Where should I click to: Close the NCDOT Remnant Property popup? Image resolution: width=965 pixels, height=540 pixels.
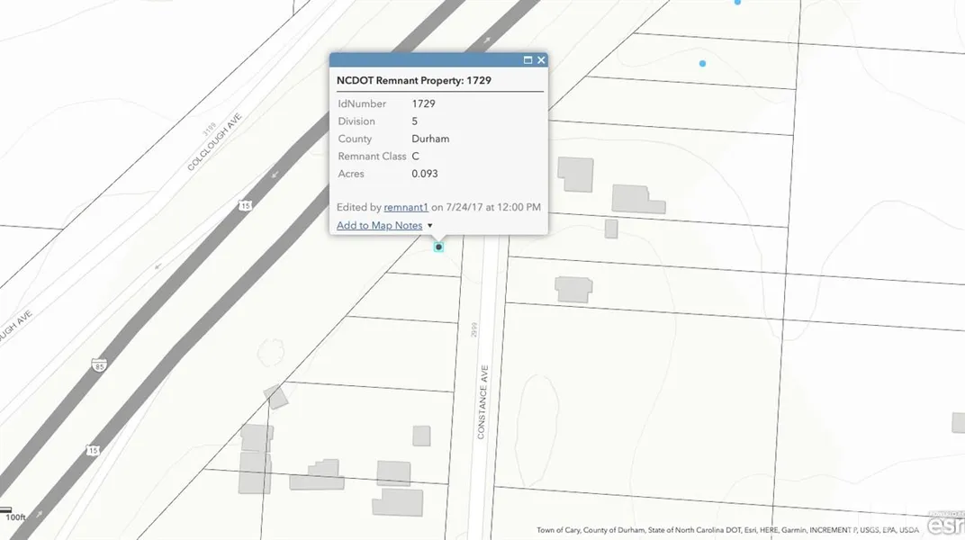click(541, 60)
